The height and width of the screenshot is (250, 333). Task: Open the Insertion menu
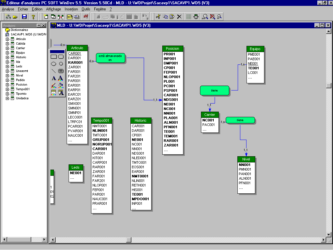click(x=71, y=9)
